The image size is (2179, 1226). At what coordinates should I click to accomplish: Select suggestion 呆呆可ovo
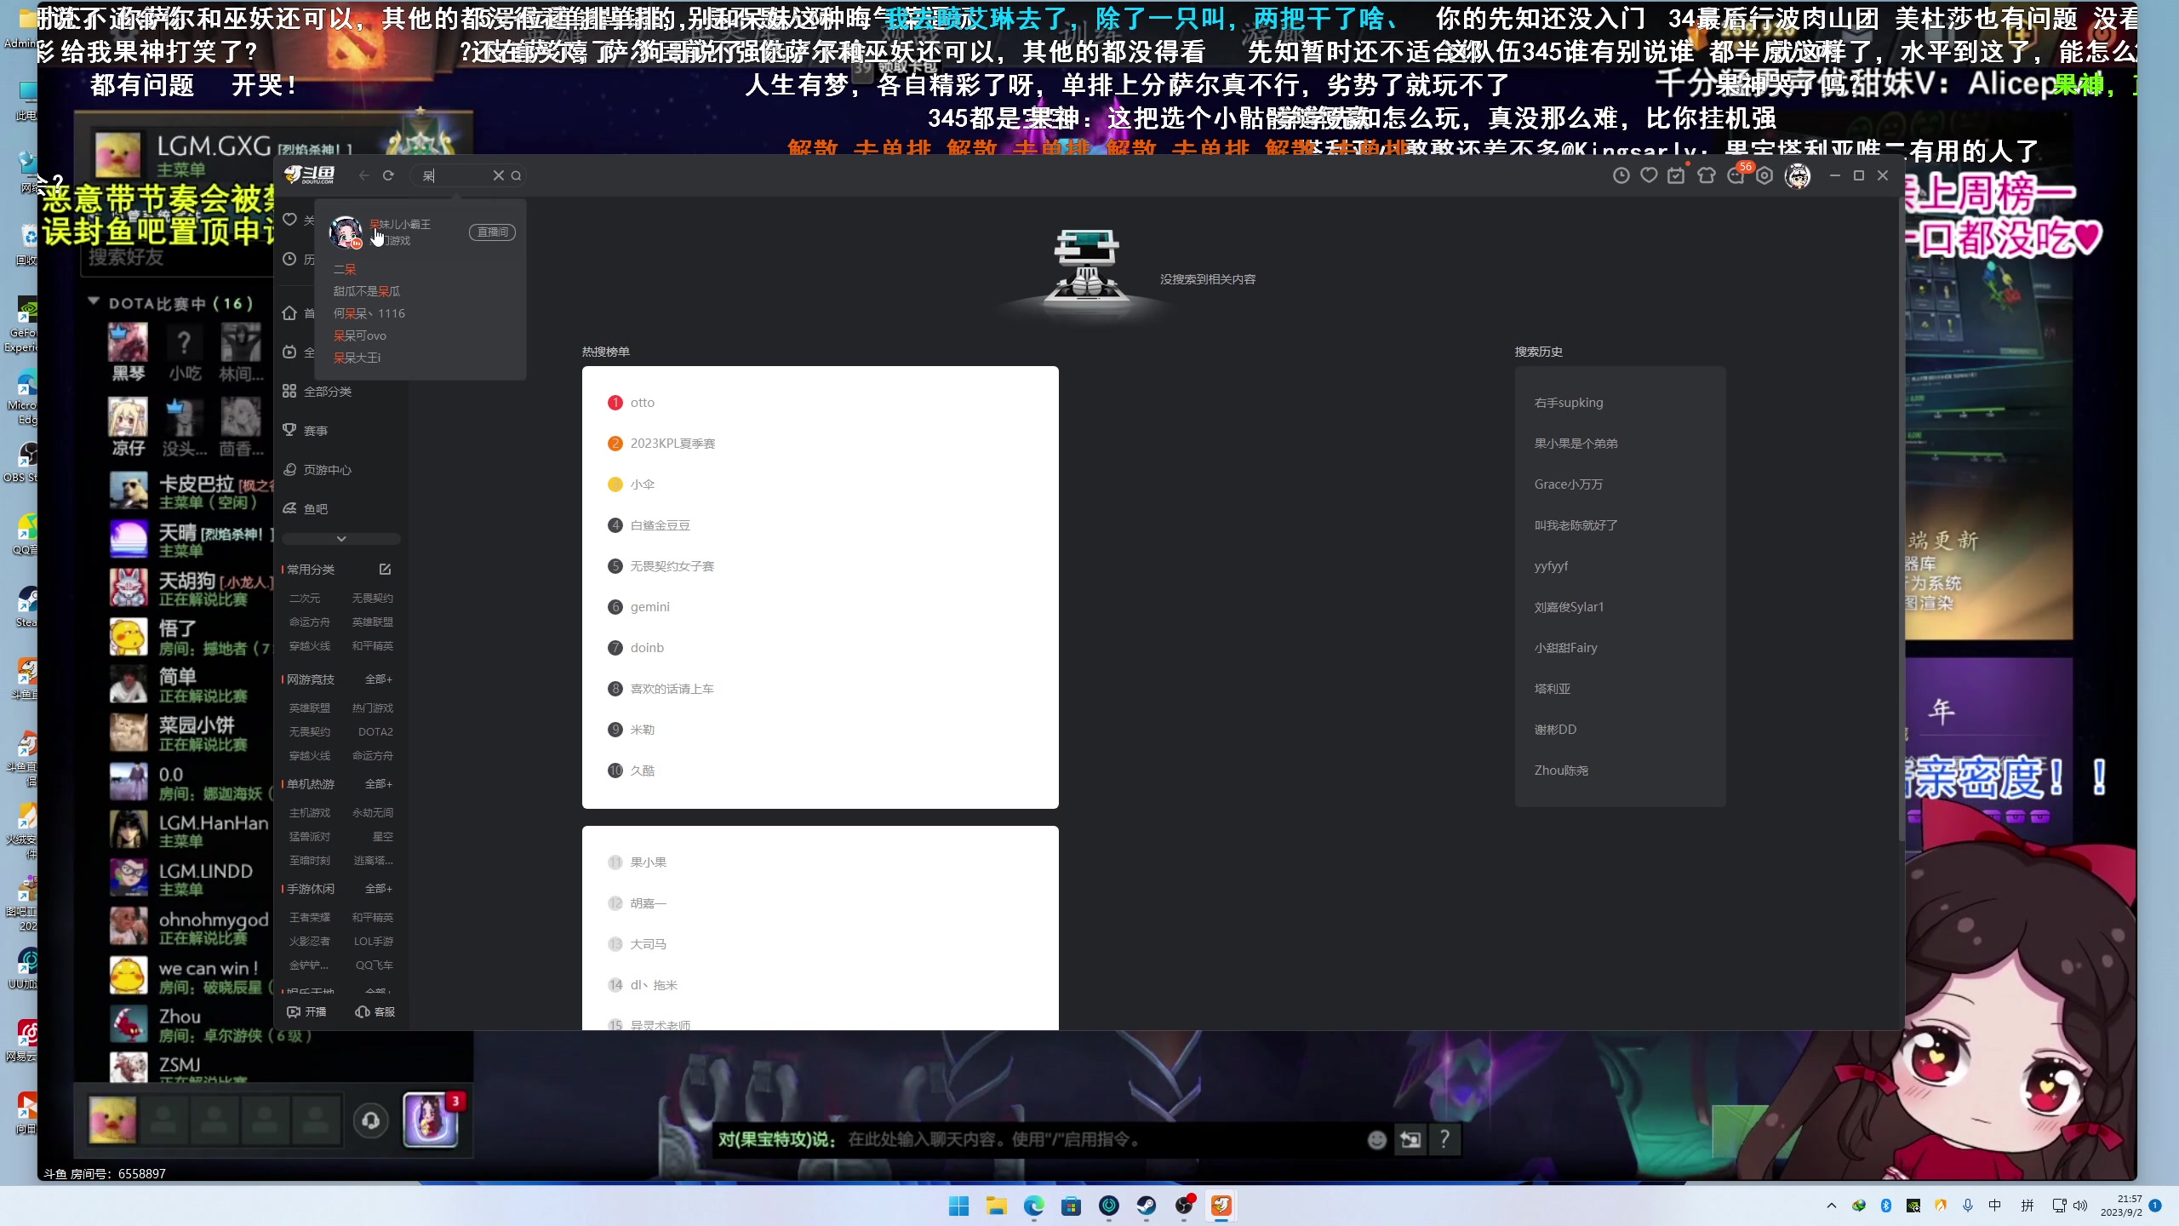[x=360, y=335]
